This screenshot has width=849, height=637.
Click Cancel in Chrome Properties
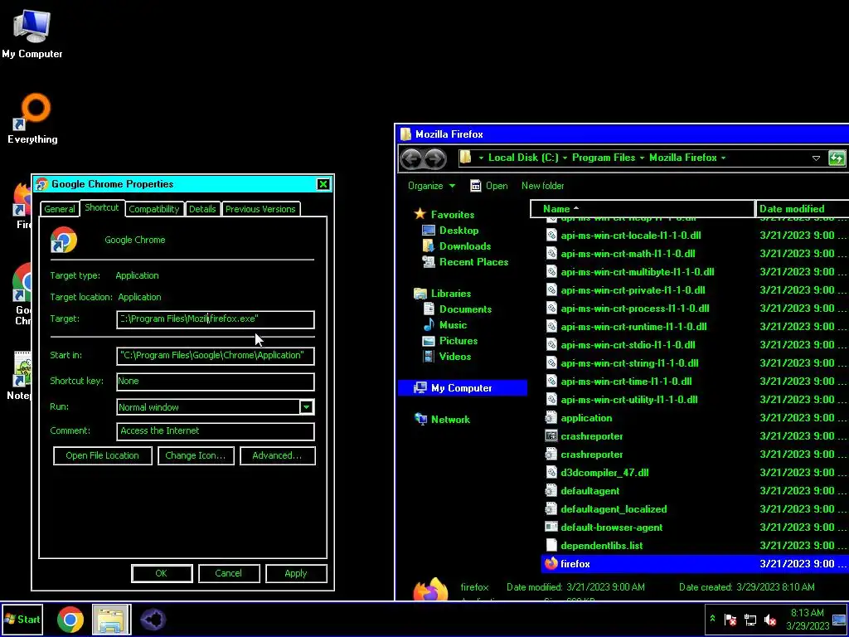229,573
